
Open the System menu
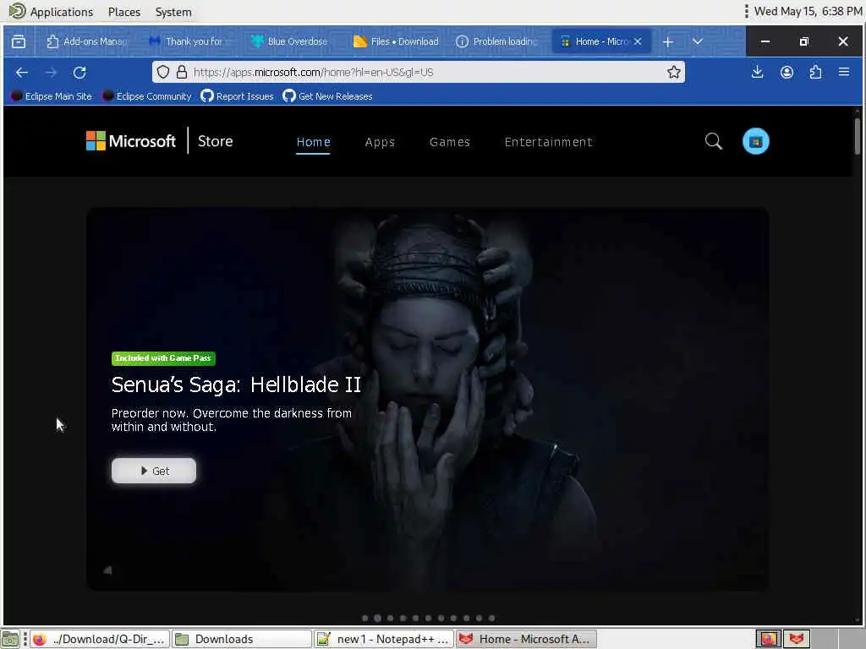[173, 12]
